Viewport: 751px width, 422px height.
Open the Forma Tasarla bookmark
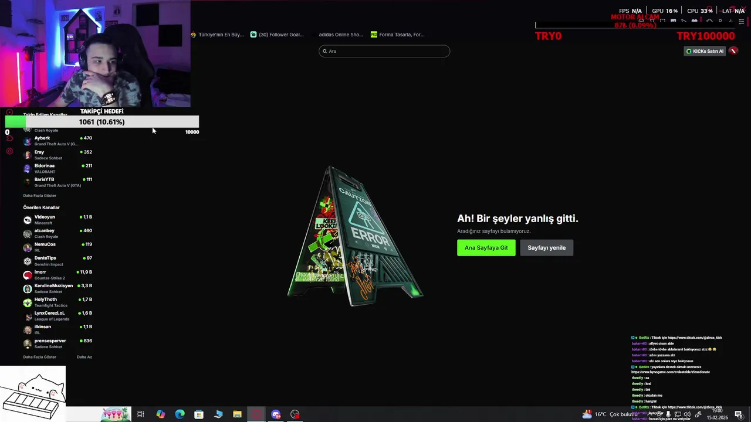397,35
